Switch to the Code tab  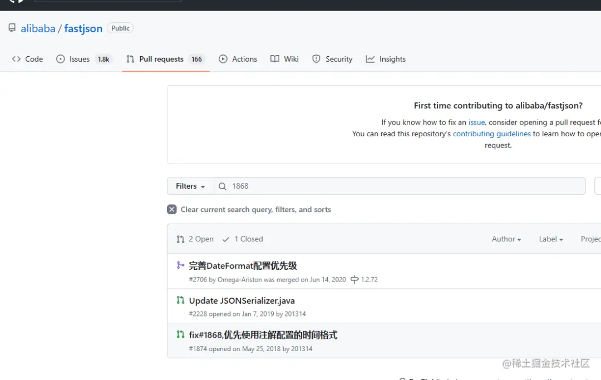pyautogui.click(x=27, y=59)
